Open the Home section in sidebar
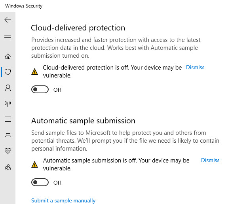This screenshot has height=204, width=247. (x=8, y=56)
